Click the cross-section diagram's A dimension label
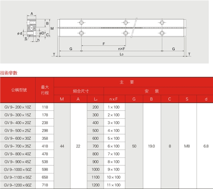Image resolution: width=213 pixels, height=189 pixels. pos(32,14)
